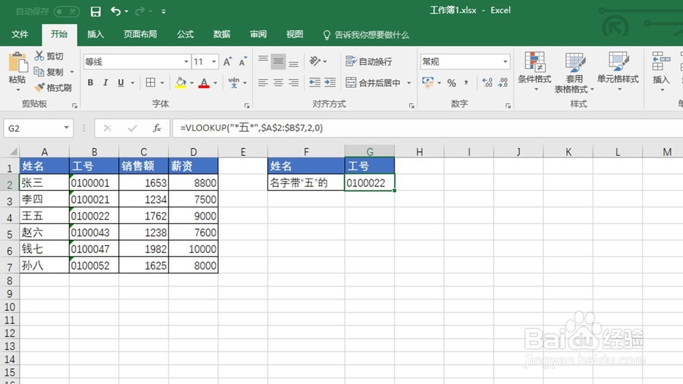Screen dimensions: 683x384
Task: Decrease font size icon
Action: pyautogui.click(x=242, y=62)
